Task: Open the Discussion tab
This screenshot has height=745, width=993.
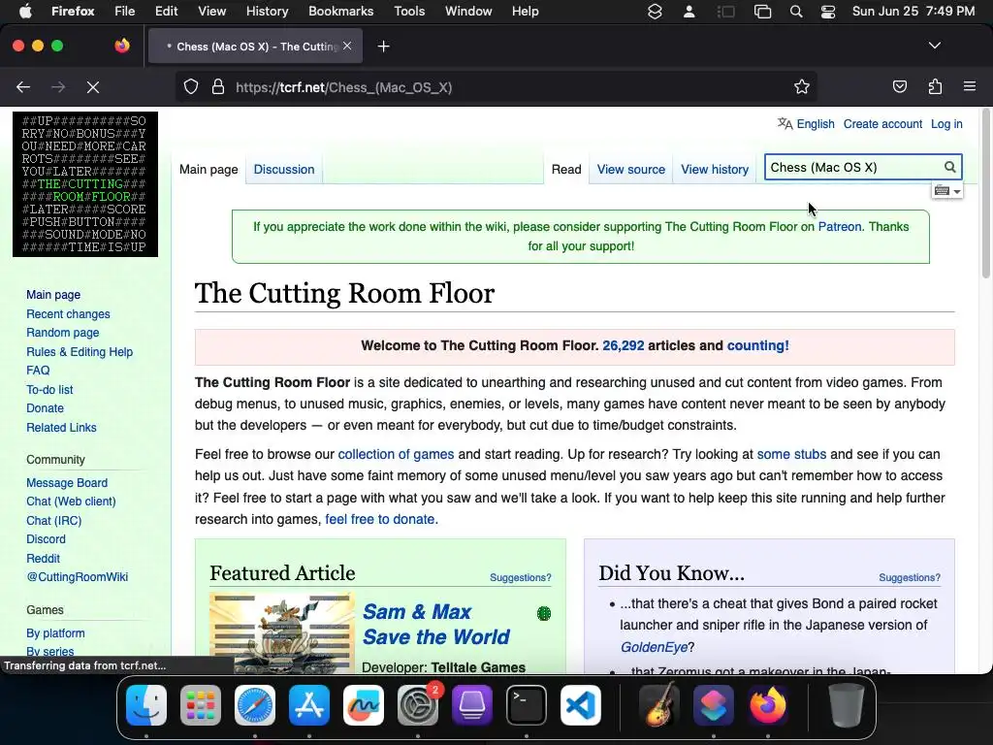Action: point(284,170)
